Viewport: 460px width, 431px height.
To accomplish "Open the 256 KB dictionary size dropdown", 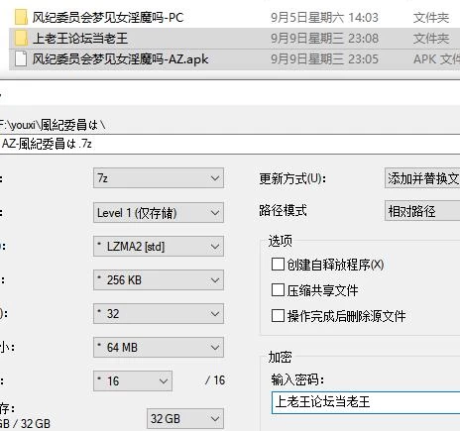I will [159, 280].
